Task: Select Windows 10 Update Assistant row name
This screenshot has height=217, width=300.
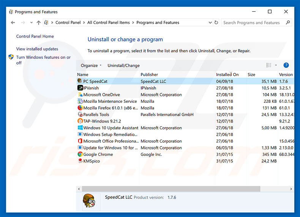Action: tap(111, 128)
